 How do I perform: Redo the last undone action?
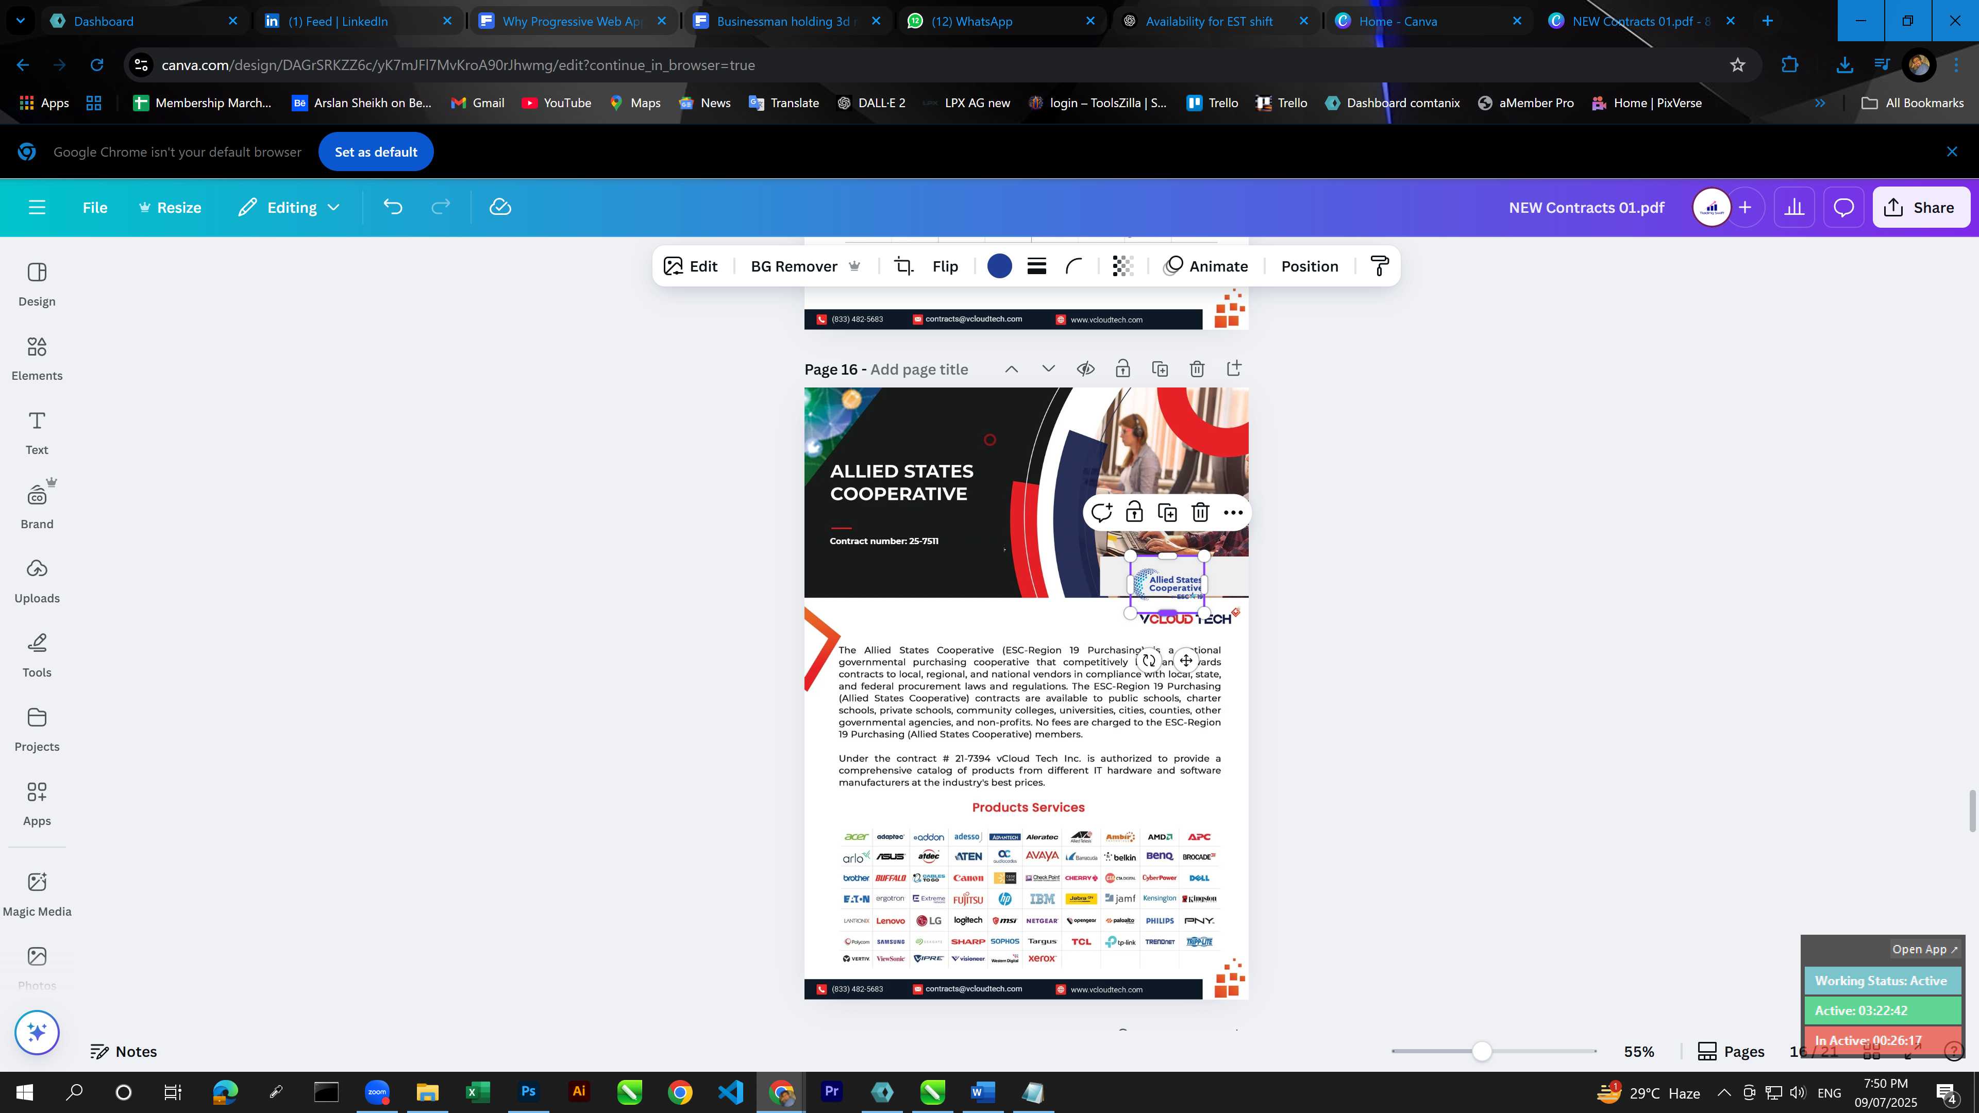[x=440, y=207]
